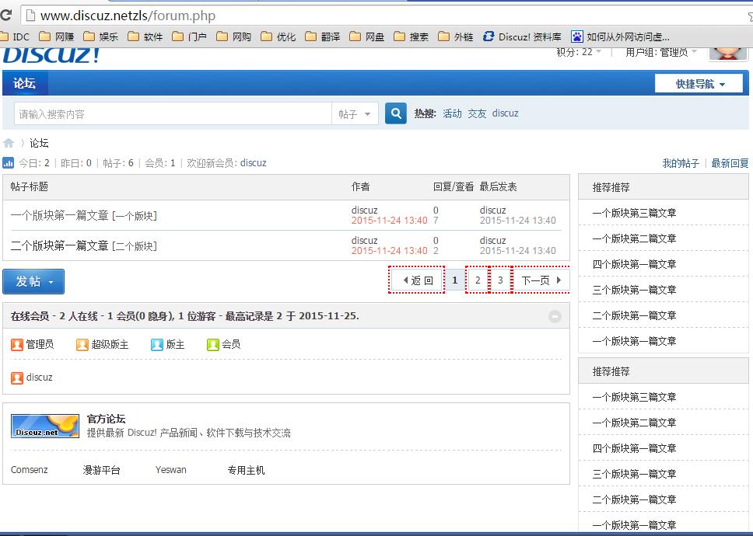
Task: Go to page 2
Action: [478, 280]
